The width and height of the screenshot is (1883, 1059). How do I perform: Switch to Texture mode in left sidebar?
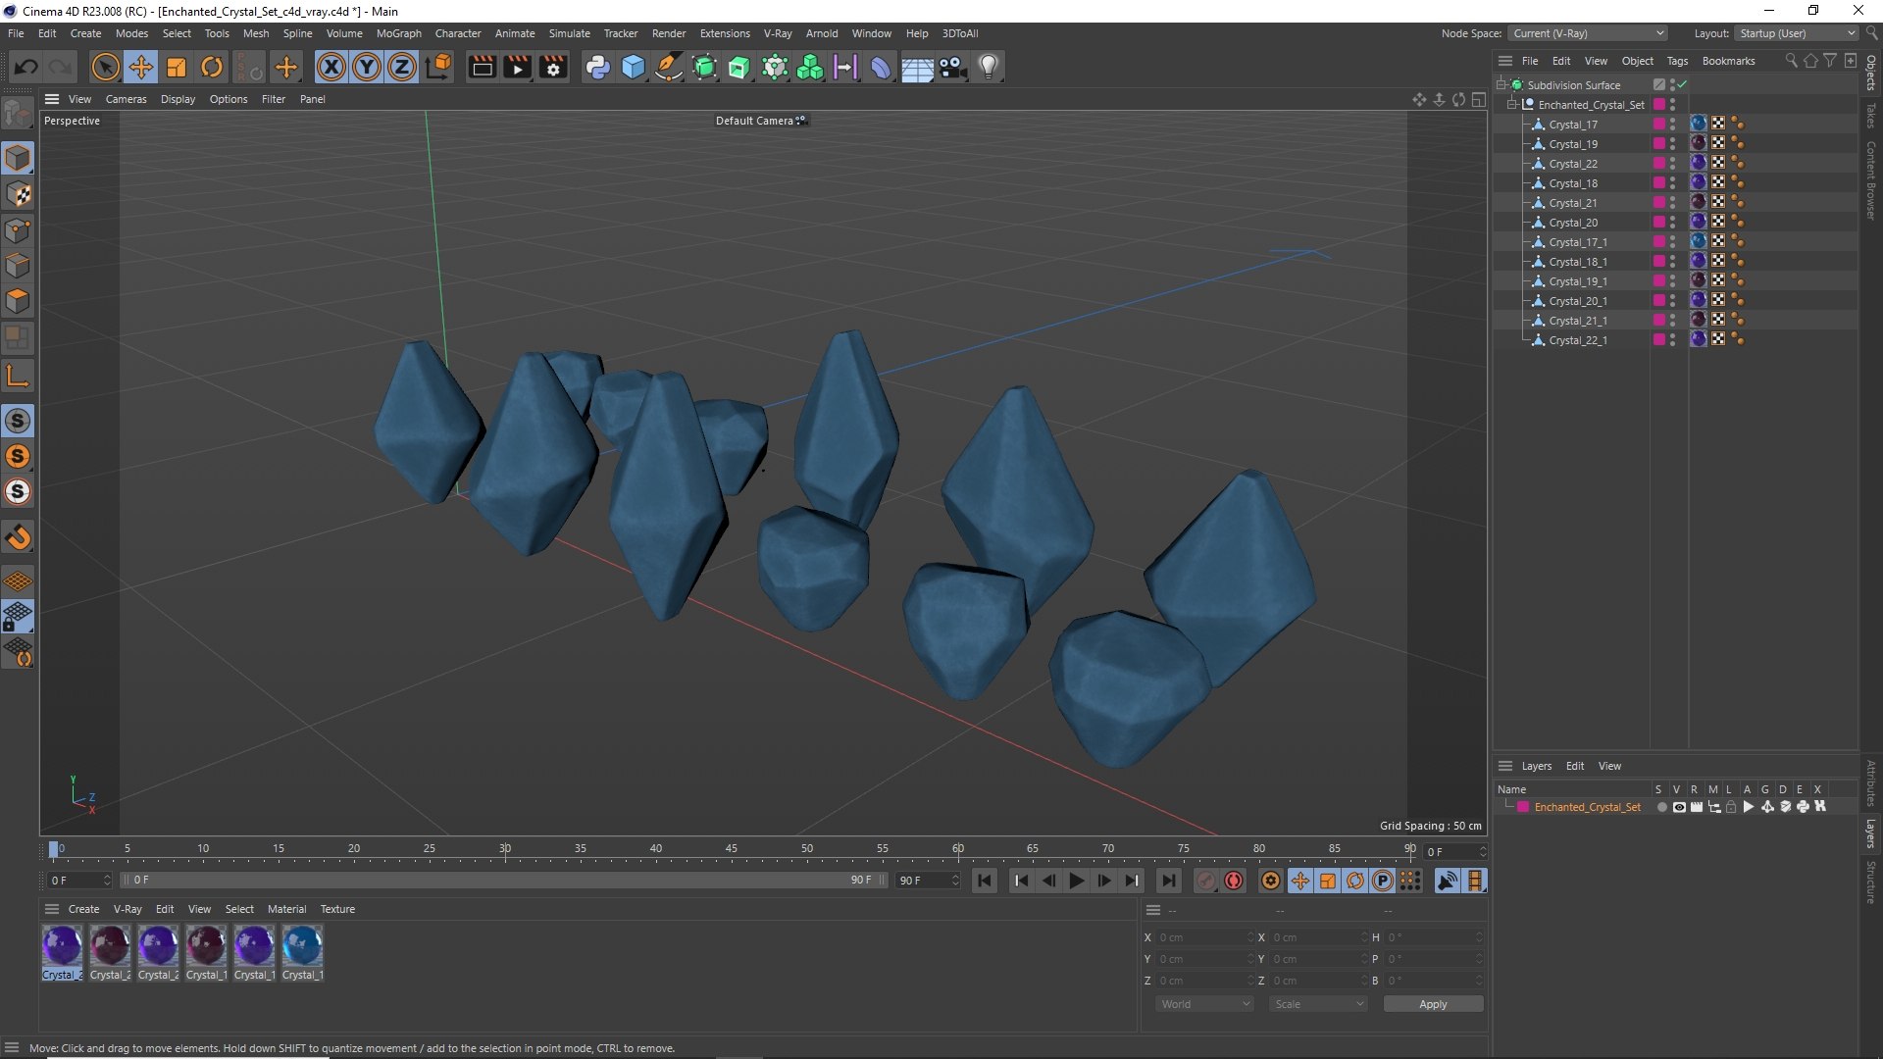(x=19, y=194)
